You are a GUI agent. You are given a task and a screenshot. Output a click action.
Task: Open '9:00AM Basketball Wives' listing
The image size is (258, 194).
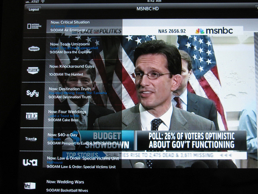point(67,190)
